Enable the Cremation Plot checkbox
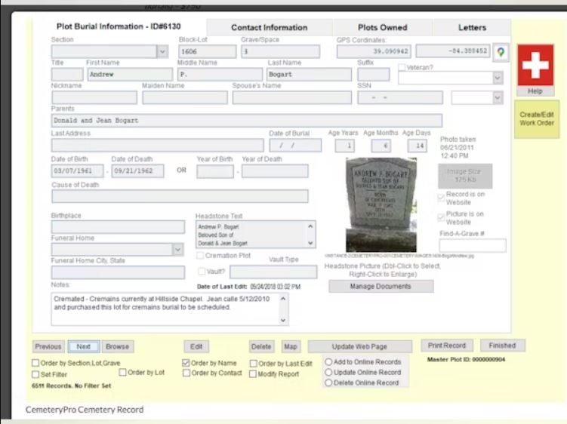Viewport: 567px width, 424px height. [200, 256]
